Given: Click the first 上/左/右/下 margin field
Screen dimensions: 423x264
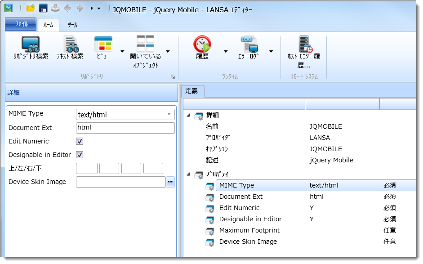Looking at the screenshot, I should click(x=87, y=169).
